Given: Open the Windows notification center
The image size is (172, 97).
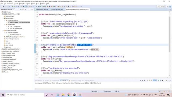Looking at the screenshot, I should (169, 95).
